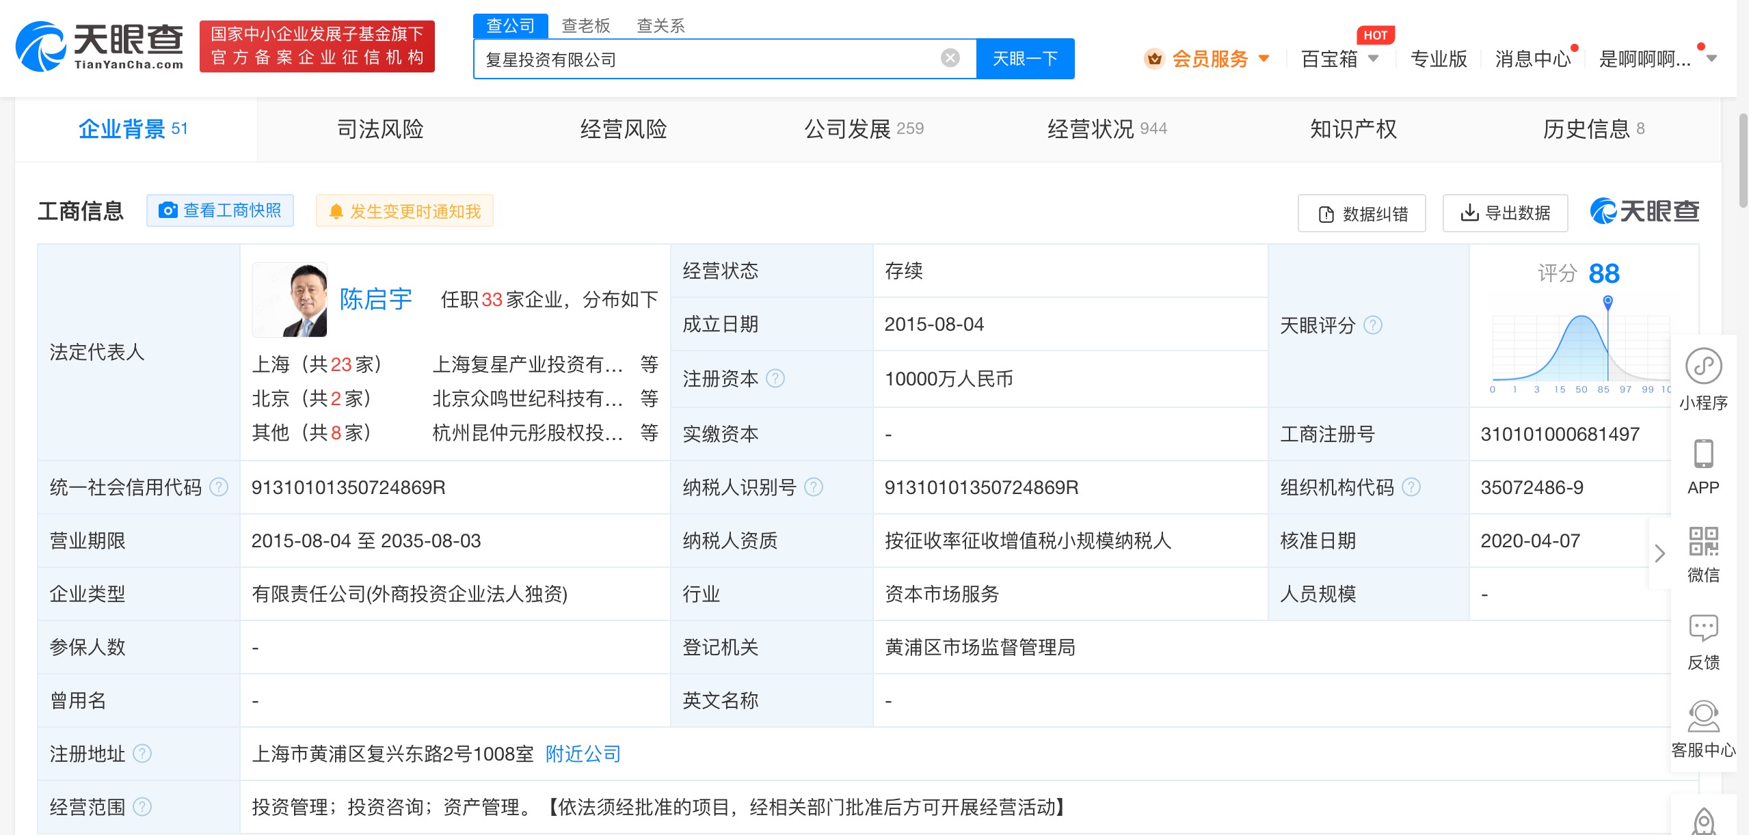Expand the 会员服务 dropdown
Screen dimensions: 1749x835
(1264, 59)
